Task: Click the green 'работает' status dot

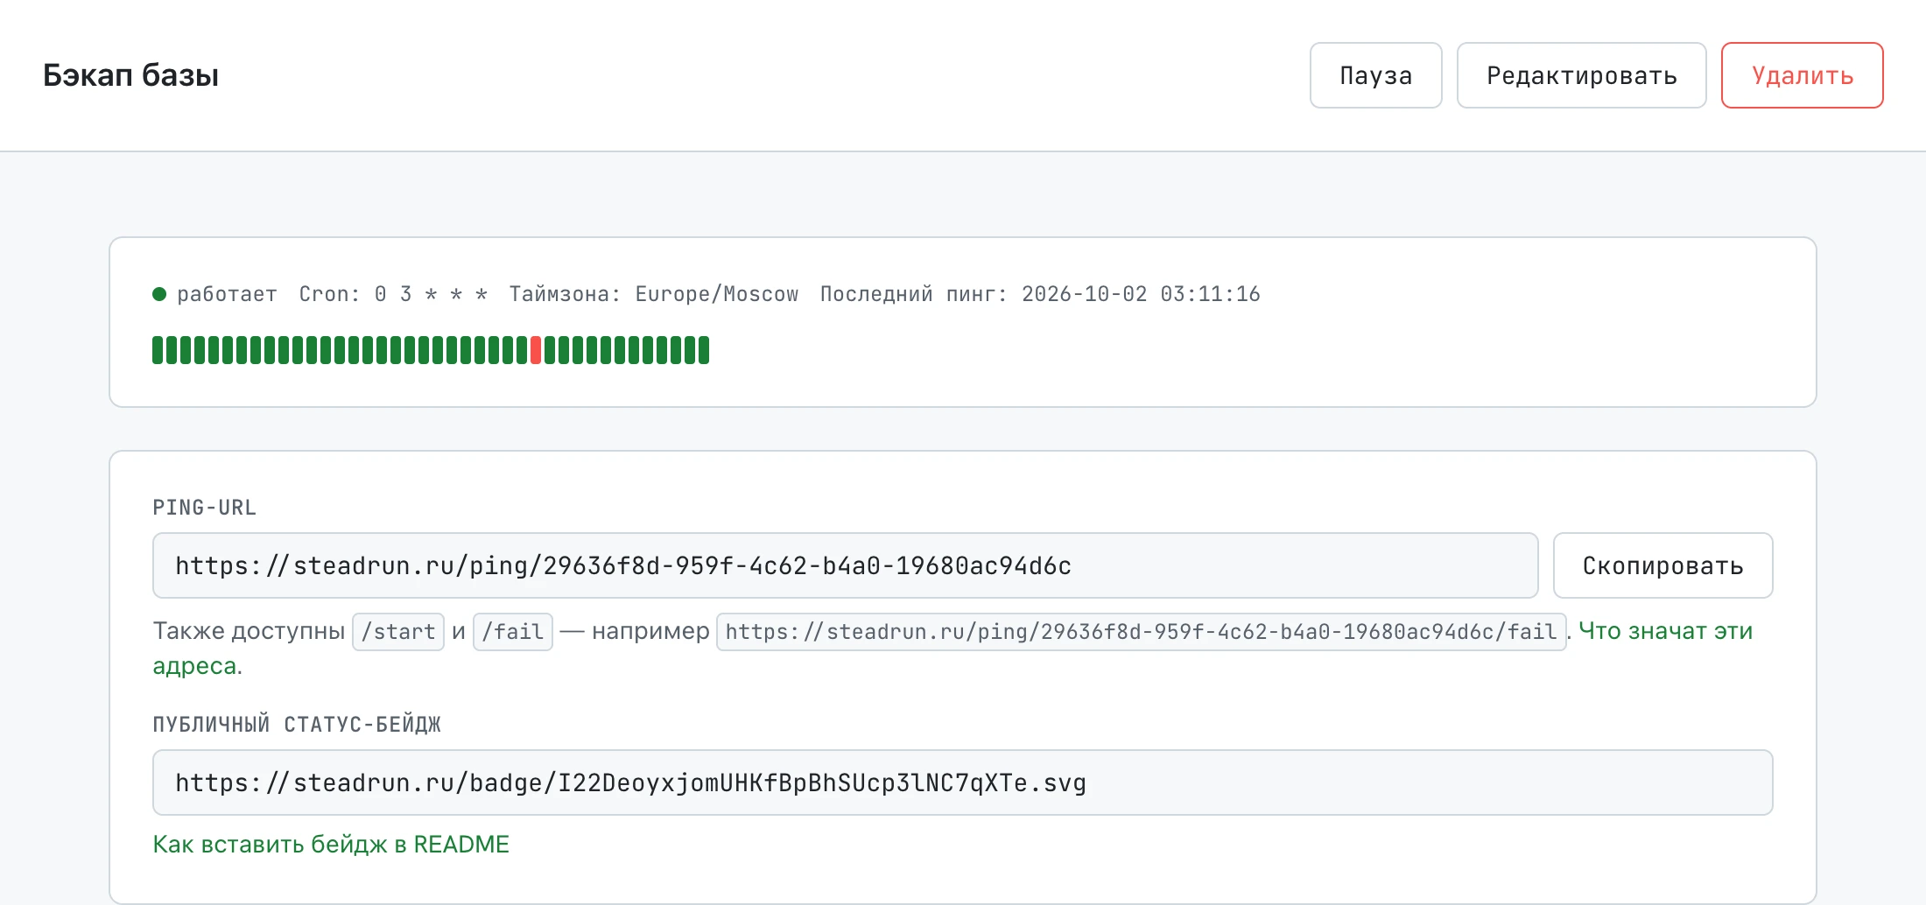Action: coord(159,294)
